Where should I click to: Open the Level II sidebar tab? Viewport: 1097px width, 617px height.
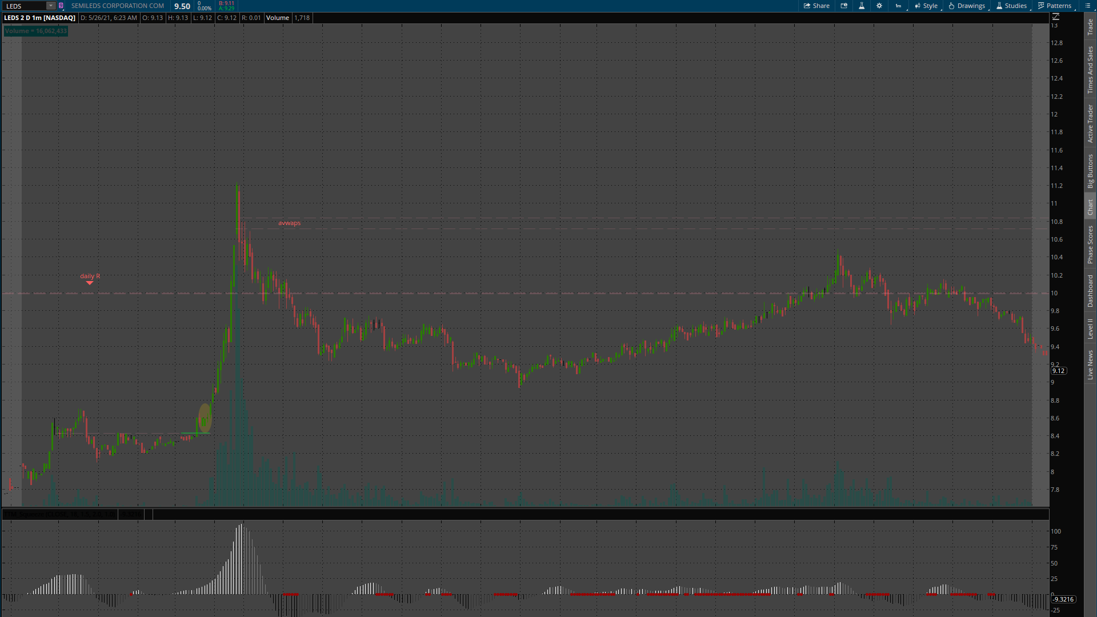click(x=1090, y=328)
